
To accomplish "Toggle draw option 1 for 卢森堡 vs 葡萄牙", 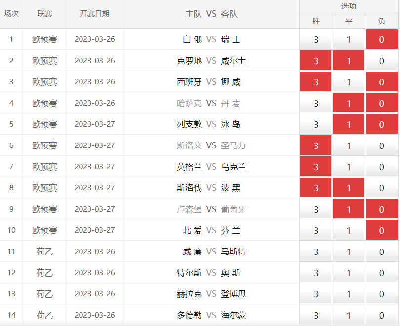I will pyautogui.click(x=349, y=209).
